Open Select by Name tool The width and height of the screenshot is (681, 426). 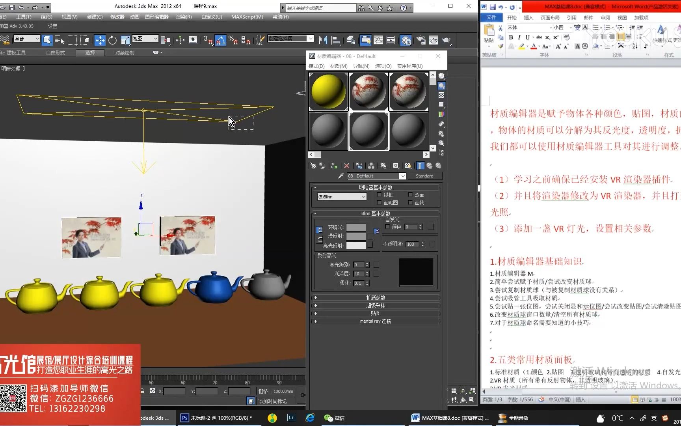click(60, 40)
